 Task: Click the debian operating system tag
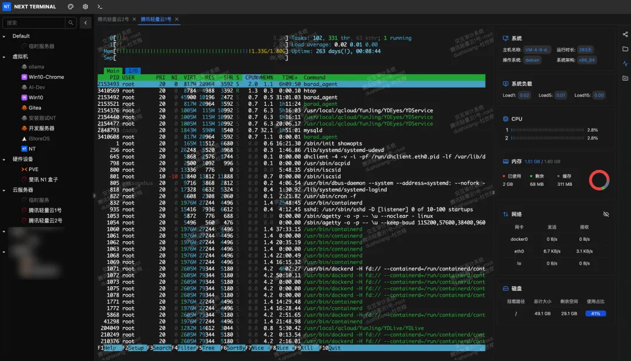(532, 60)
